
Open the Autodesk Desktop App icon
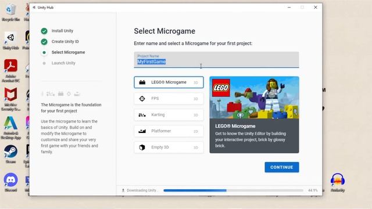10,128
